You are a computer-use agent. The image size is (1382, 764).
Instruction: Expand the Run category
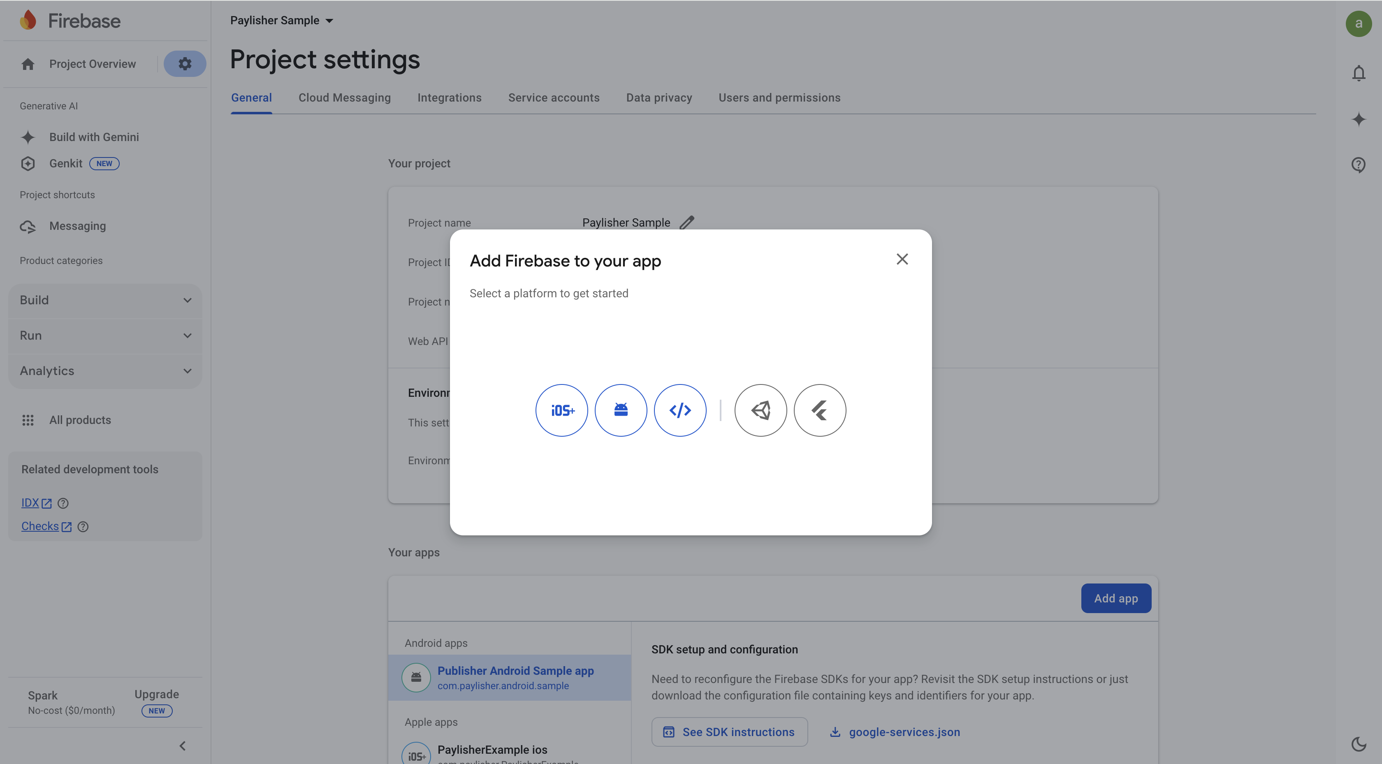[106, 335]
